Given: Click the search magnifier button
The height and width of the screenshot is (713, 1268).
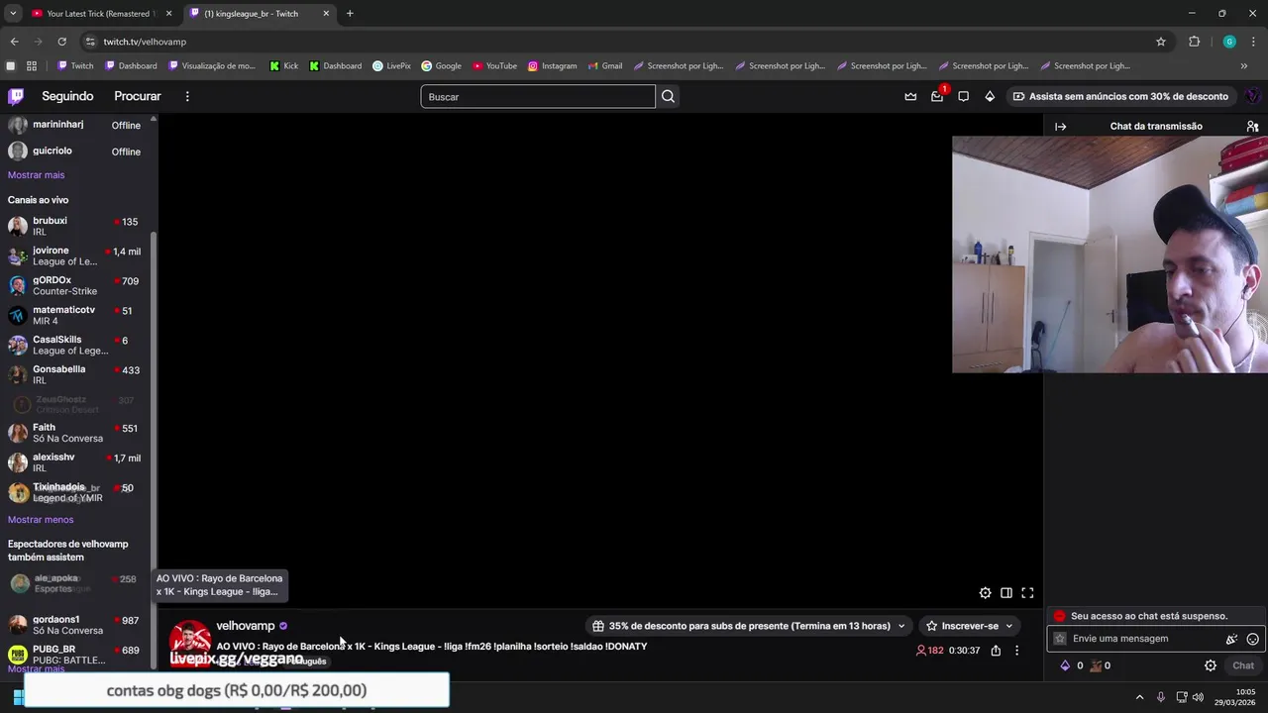Looking at the screenshot, I should 668,96.
